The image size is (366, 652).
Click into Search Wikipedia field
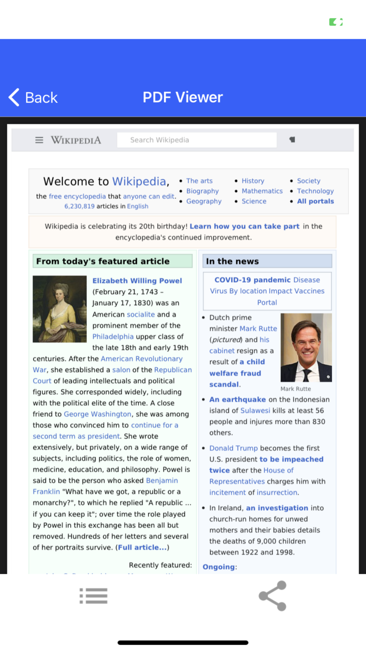click(x=197, y=140)
